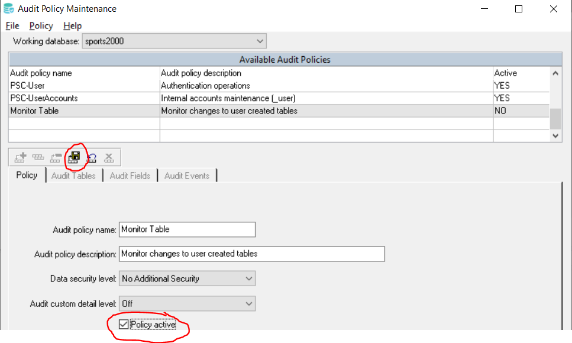Click the policies list scroll down arrow
Image resolution: width=572 pixels, height=343 pixels.
point(555,136)
